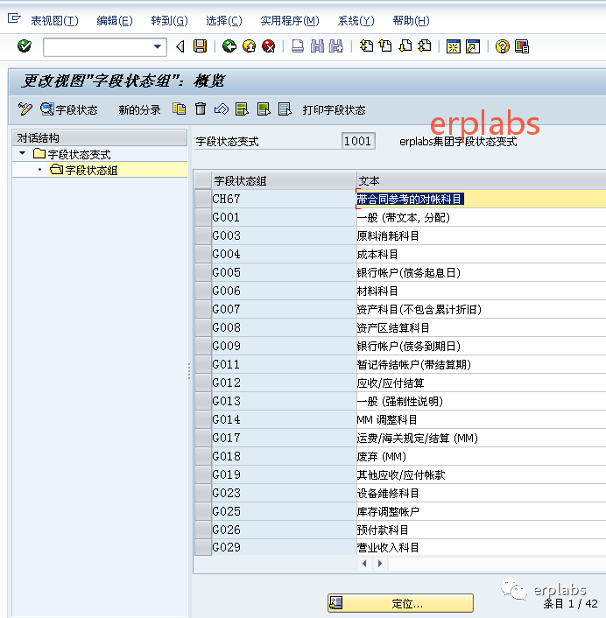Screen dimensions: 606x618
Task: Open the 帮助(H) menu
Action: coord(412,20)
